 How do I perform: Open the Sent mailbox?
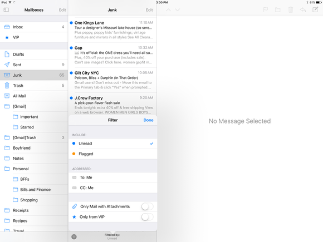point(34,65)
